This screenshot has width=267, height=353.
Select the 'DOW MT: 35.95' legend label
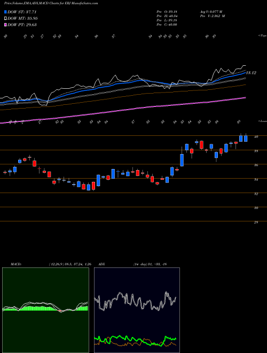coord(22,18)
